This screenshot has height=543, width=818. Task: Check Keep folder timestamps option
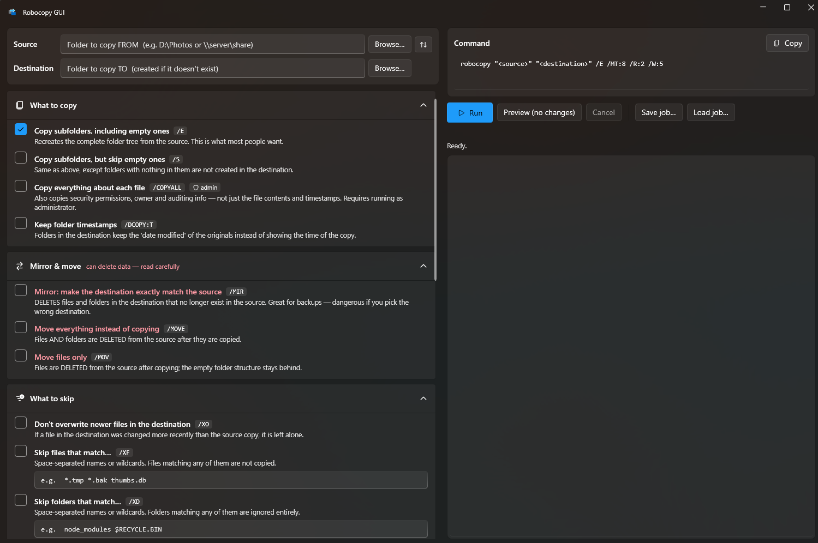coord(21,223)
